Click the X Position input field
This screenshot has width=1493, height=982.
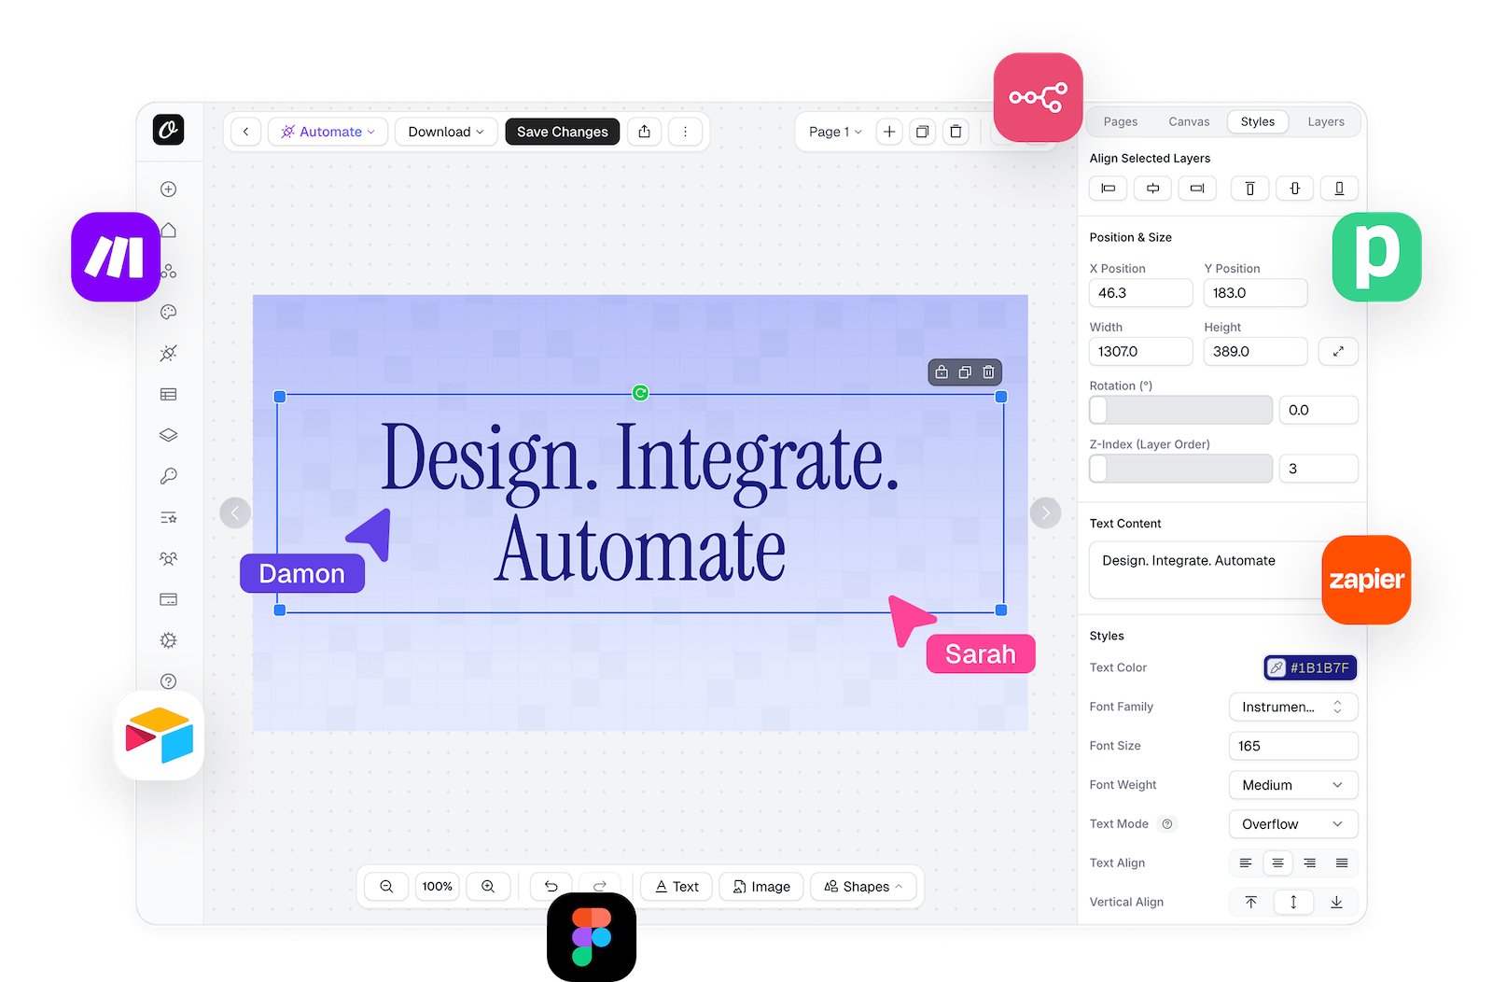click(x=1140, y=293)
